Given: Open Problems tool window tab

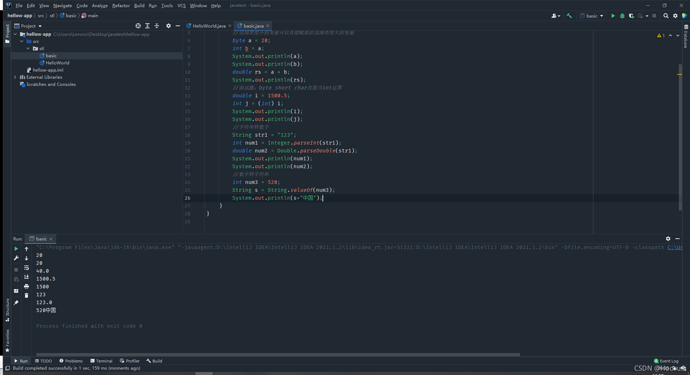Looking at the screenshot, I should 71,361.
